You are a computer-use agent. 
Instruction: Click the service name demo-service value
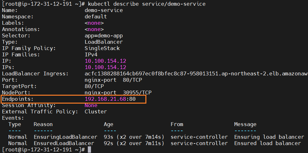[104, 10]
